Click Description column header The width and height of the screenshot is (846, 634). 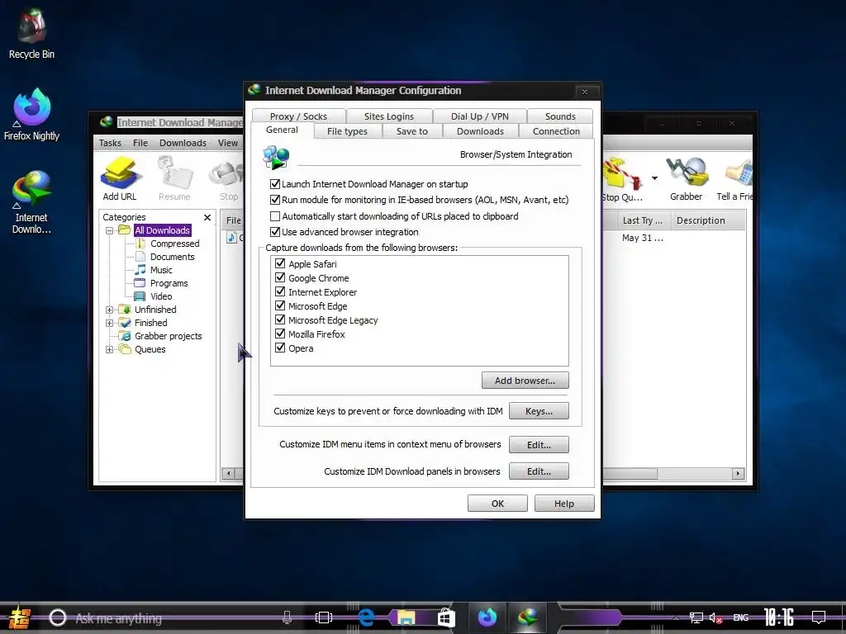[708, 220]
